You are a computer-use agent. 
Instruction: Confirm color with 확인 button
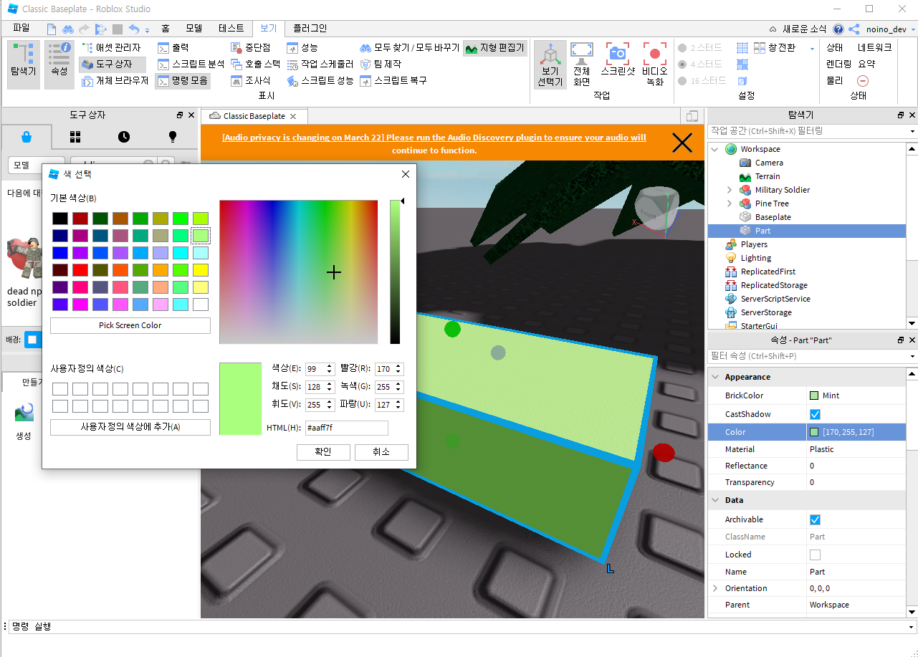[323, 452]
